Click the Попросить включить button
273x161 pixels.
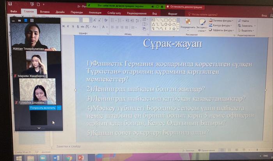coord(43,107)
